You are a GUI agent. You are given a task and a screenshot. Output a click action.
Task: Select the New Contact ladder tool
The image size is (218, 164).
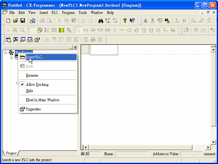pos(86,30)
